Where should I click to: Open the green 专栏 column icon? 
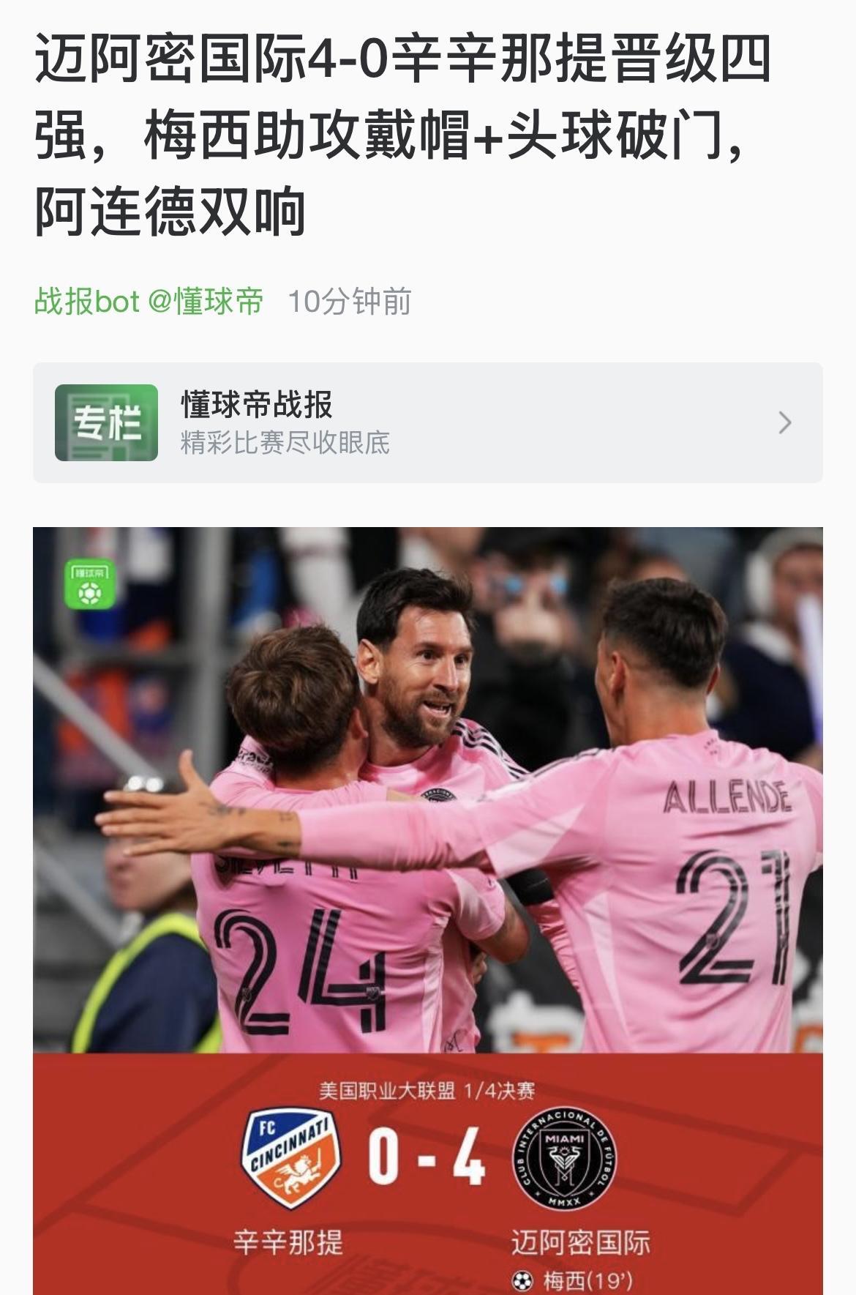click(106, 422)
